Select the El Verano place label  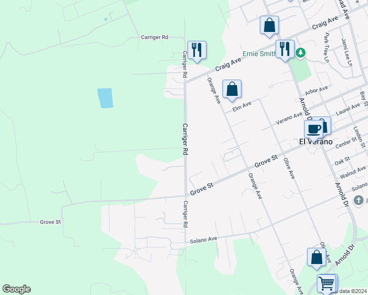[x=316, y=142]
